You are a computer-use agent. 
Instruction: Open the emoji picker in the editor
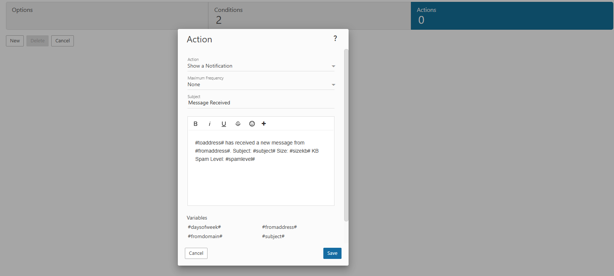tap(252, 124)
